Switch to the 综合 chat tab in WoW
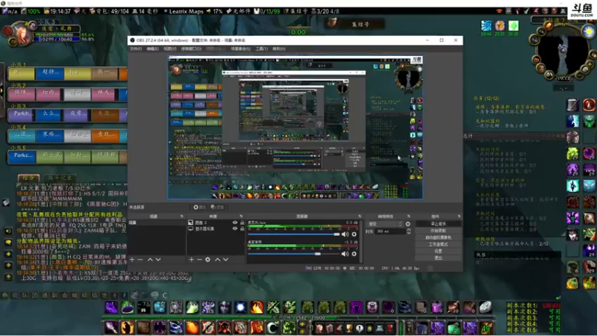The height and width of the screenshot is (336, 597). pyautogui.click(x=28, y=178)
